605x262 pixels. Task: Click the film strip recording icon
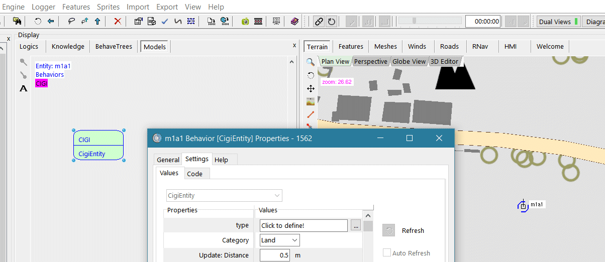pyautogui.click(x=258, y=21)
